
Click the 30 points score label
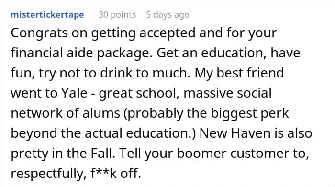pyautogui.click(x=117, y=15)
